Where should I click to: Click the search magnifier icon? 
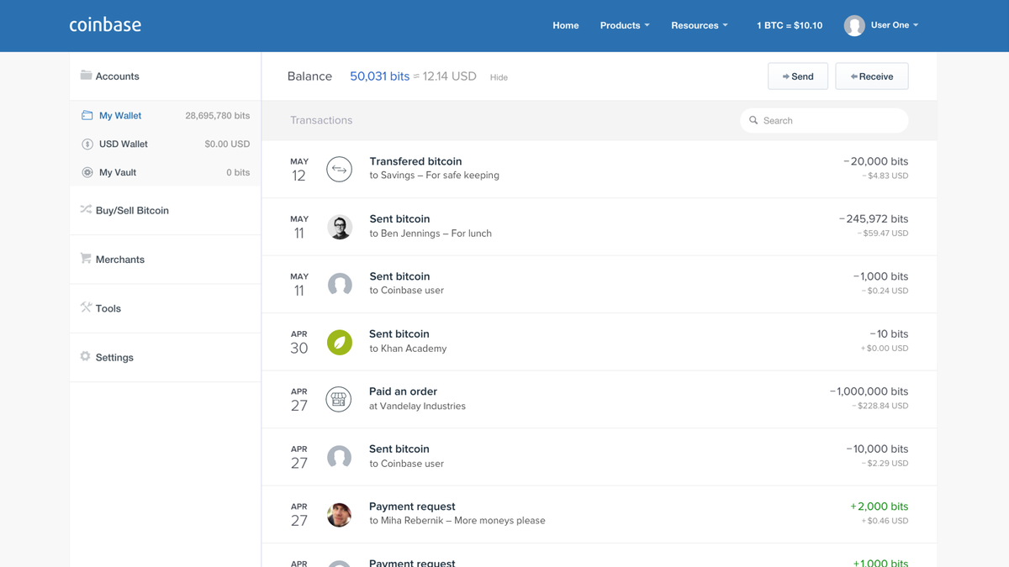(x=753, y=120)
